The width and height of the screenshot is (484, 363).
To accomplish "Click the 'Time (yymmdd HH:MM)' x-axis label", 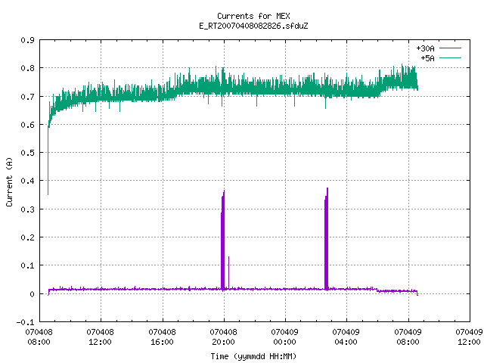I will [x=253, y=356].
